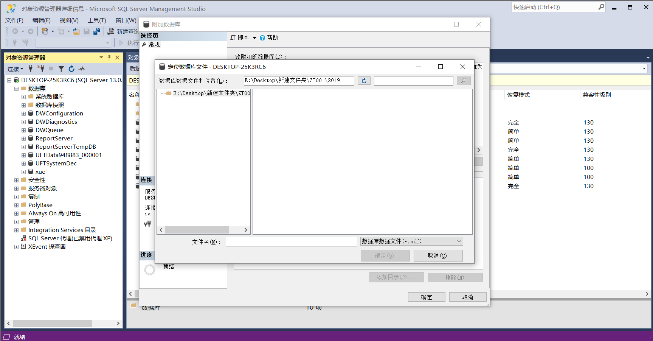Open the file type dropdown 数据库数据文件(*.mdf)
The width and height of the screenshot is (653, 341).
[411, 241]
